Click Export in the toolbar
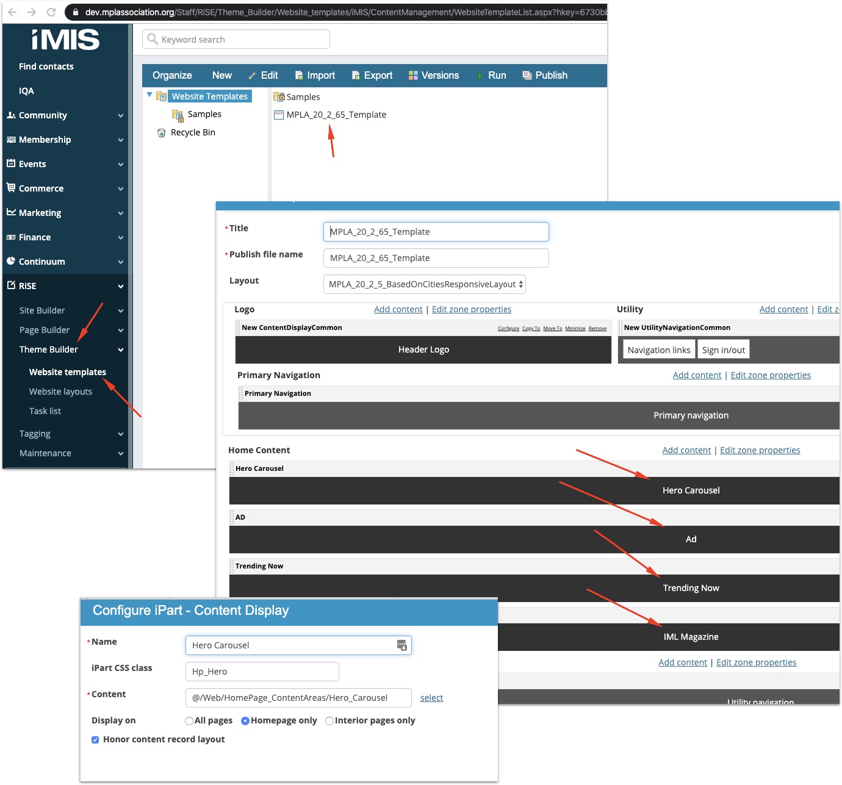Screen dimensions: 842x785 click(x=372, y=76)
